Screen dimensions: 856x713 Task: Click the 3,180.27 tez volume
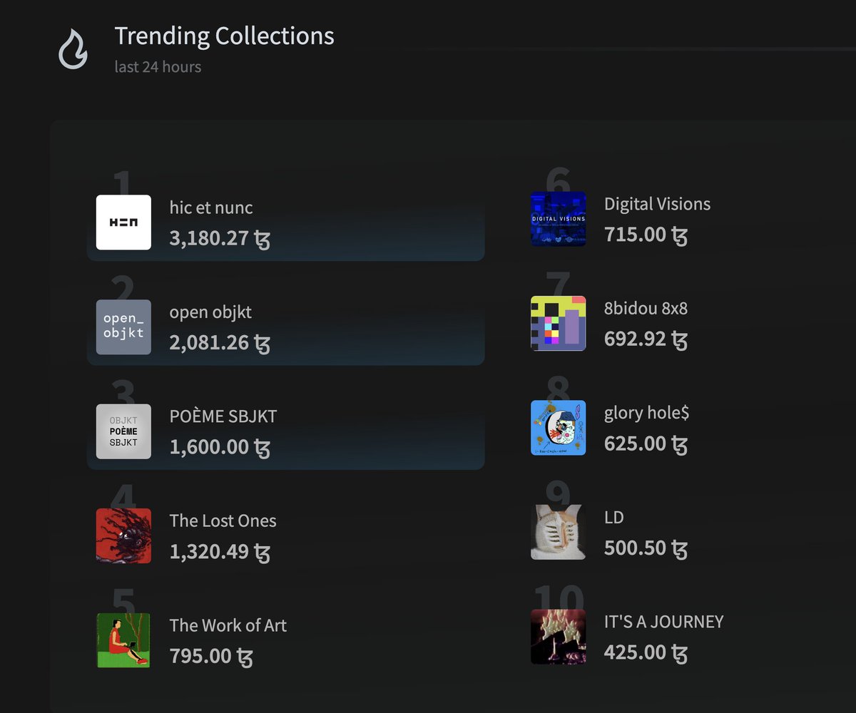point(220,238)
